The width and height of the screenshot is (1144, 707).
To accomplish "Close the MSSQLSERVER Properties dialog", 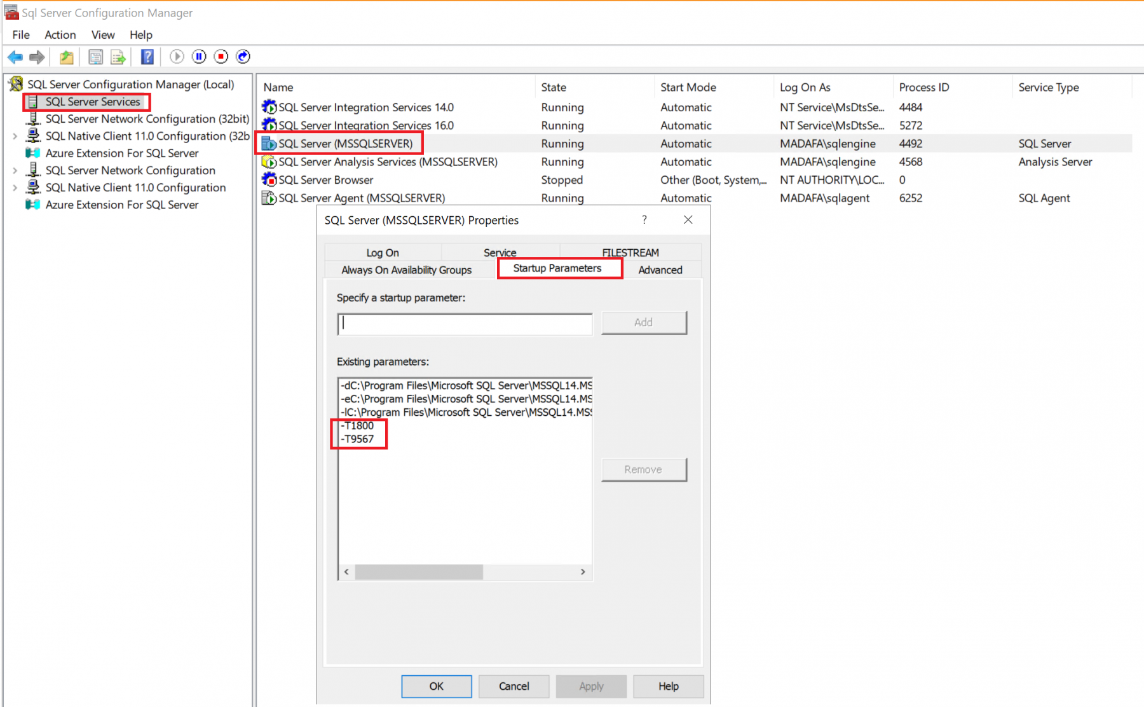I will pyautogui.click(x=688, y=220).
